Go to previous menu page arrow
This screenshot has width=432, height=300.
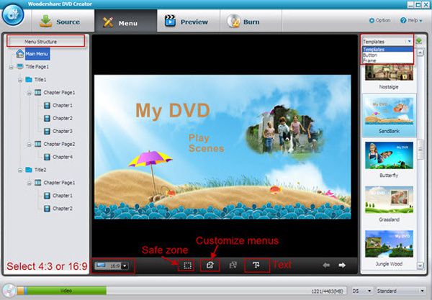point(326,265)
